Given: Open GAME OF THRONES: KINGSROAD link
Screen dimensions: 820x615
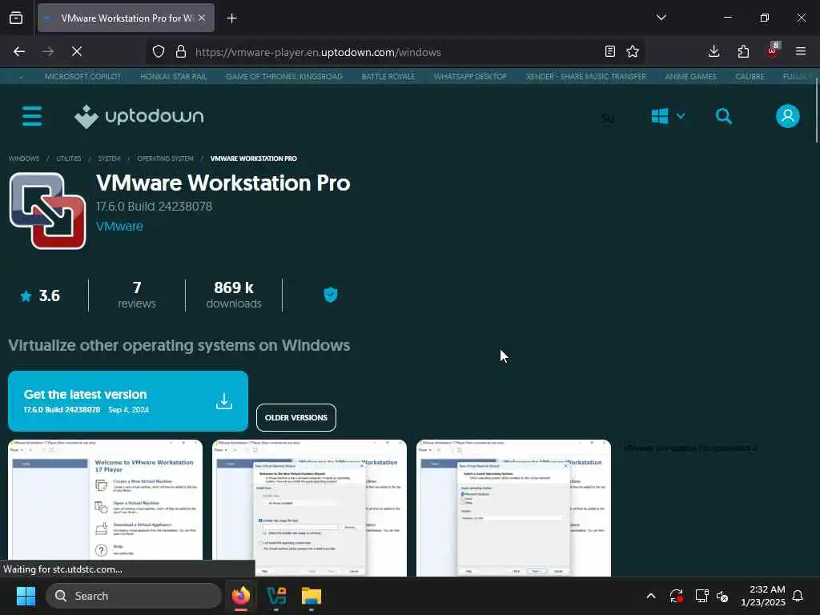Looking at the screenshot, I should 284,76.
